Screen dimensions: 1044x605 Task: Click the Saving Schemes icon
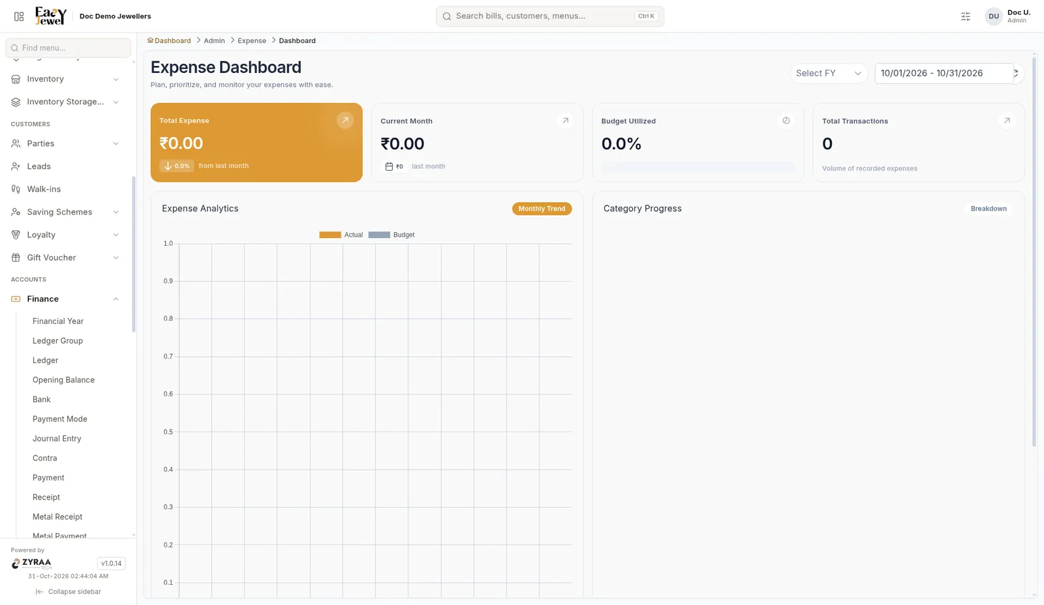[x=16, y=212]
